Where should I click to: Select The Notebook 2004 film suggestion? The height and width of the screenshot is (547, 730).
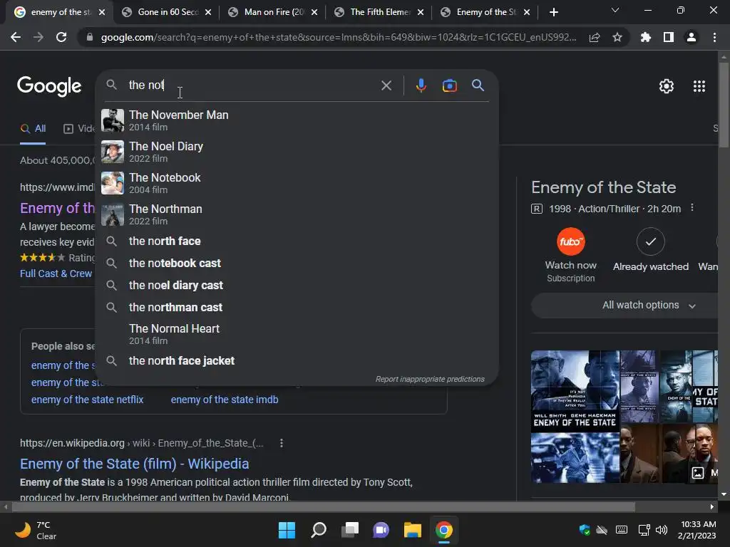(297, 183)
